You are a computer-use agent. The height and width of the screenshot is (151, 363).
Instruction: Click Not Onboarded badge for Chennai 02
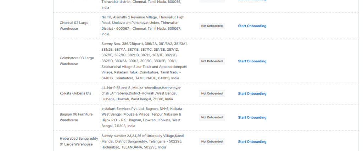212,26
